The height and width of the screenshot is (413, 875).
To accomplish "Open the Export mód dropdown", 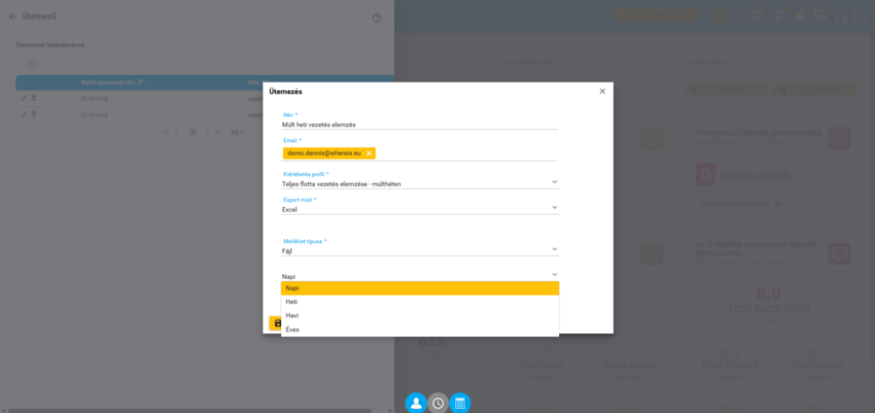I will pyautogui.click(x=420, y=209).
